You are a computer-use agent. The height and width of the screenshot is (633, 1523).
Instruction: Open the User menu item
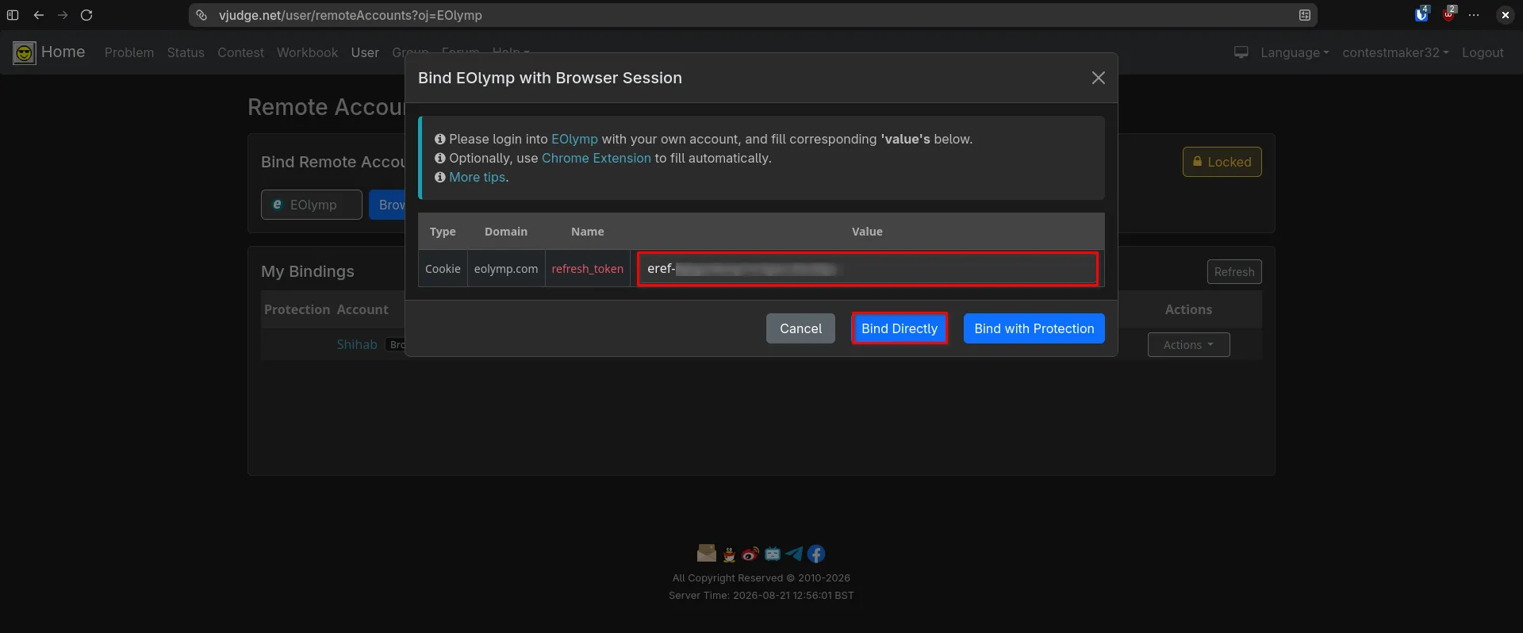coord(365,52)
